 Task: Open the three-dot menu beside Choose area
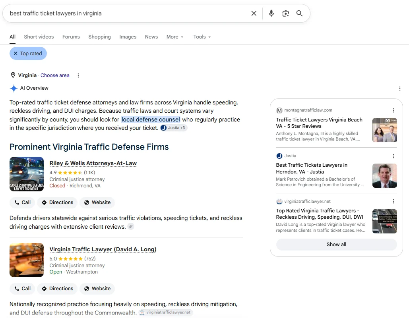(78, 75)
